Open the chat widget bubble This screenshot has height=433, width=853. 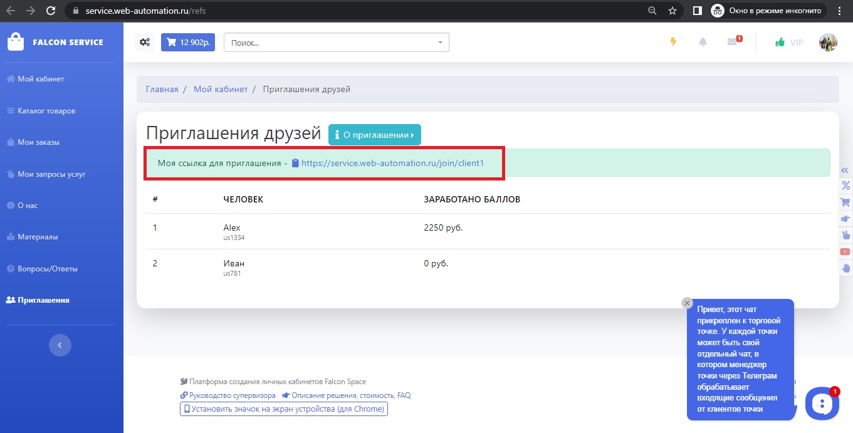[822, 404]
